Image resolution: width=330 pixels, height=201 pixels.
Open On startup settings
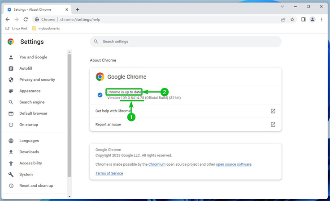pos(29,125)
